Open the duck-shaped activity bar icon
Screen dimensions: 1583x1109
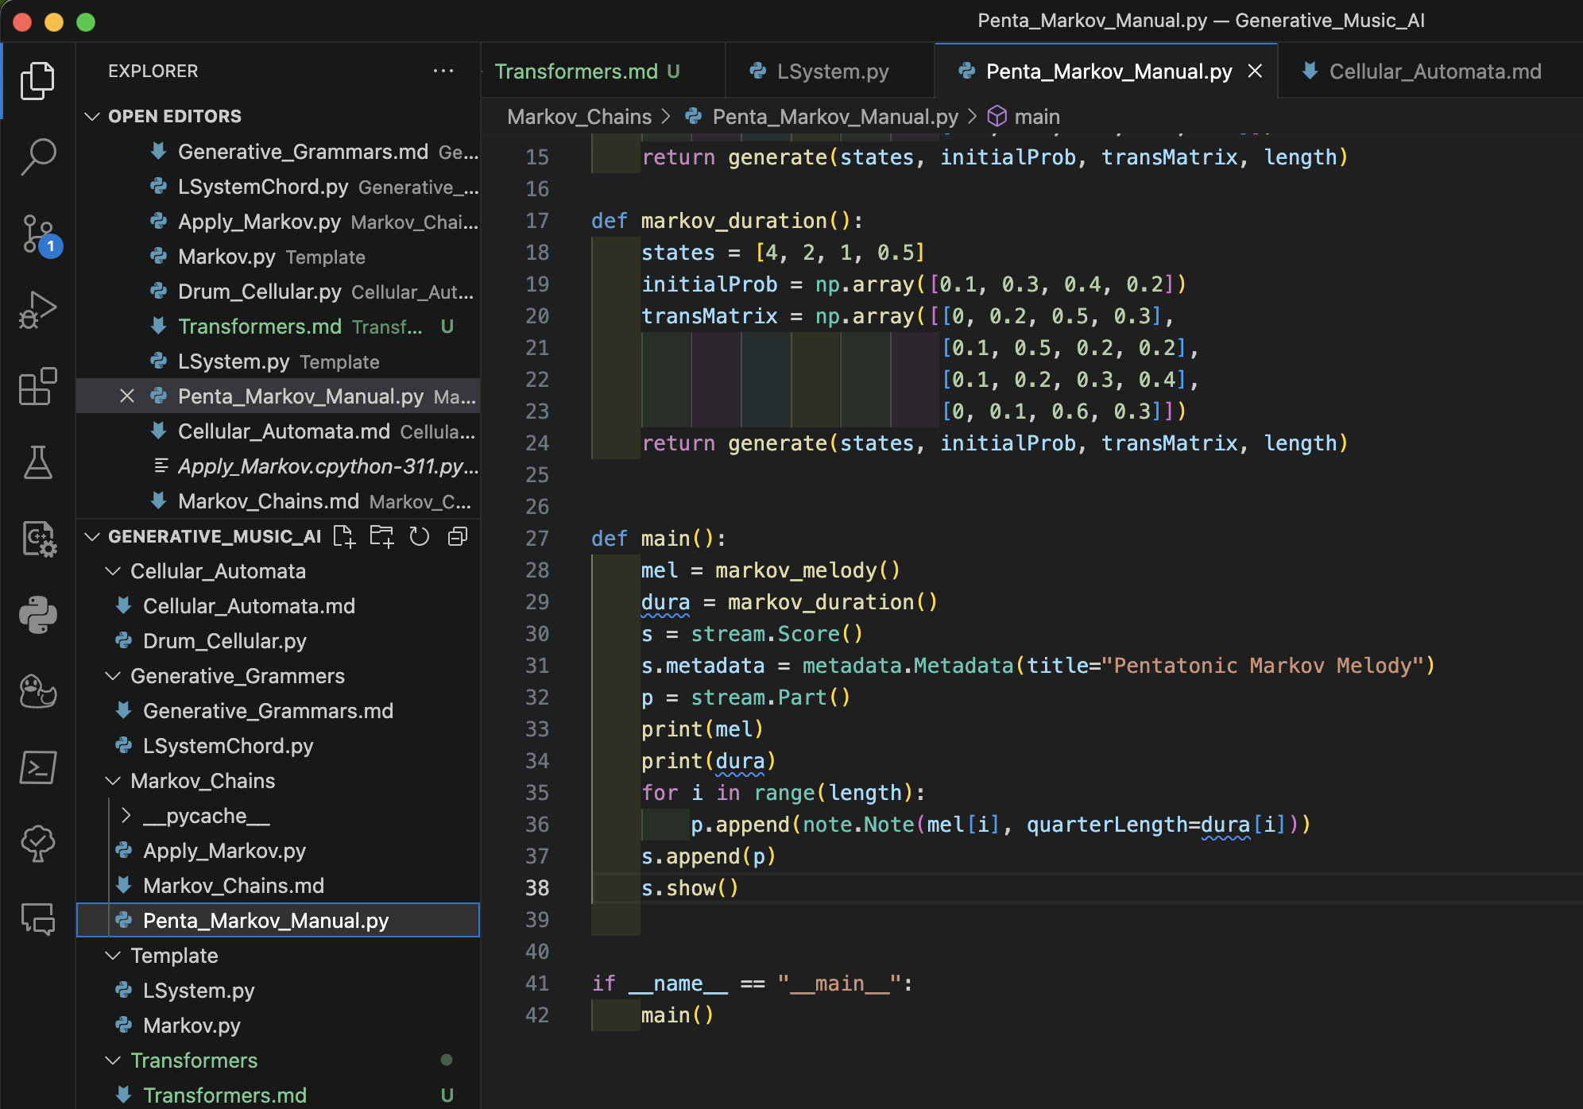coord(37,691)
